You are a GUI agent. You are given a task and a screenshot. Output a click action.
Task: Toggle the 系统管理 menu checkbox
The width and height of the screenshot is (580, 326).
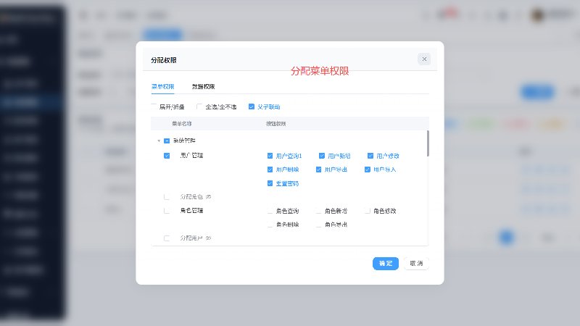click(167, 141)
